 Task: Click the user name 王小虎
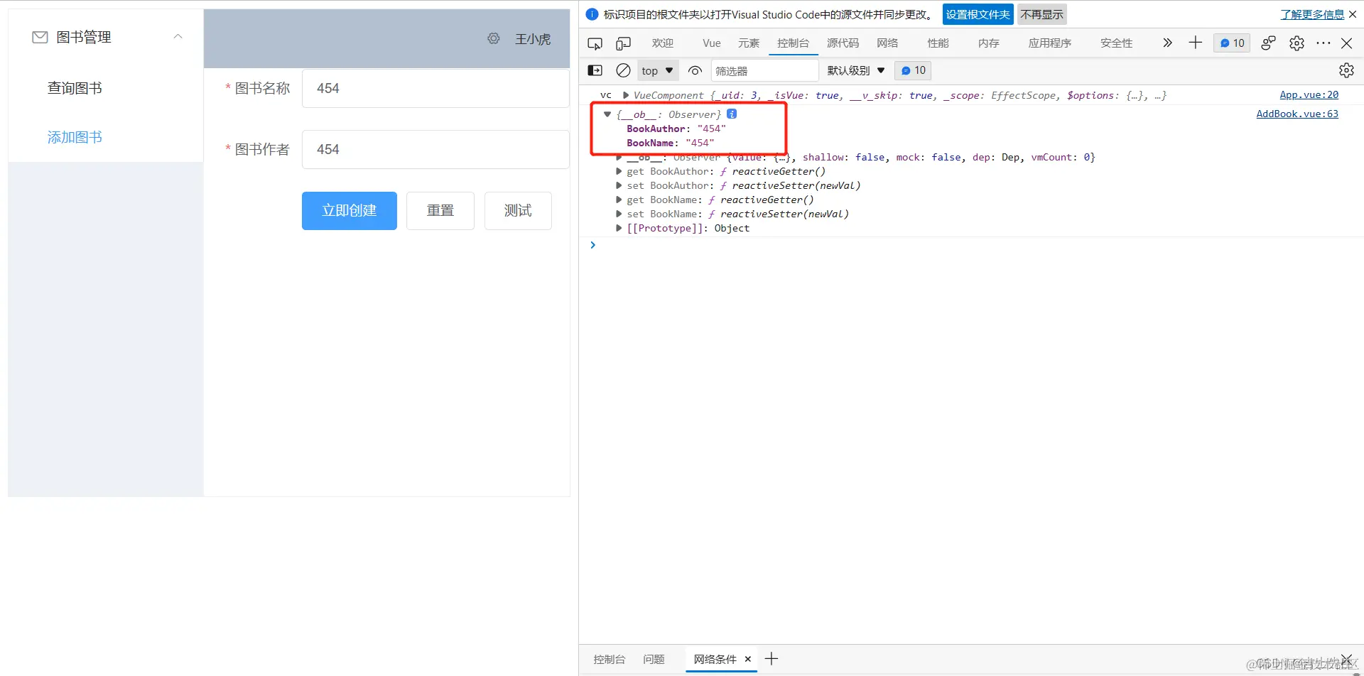coord(533,38)
